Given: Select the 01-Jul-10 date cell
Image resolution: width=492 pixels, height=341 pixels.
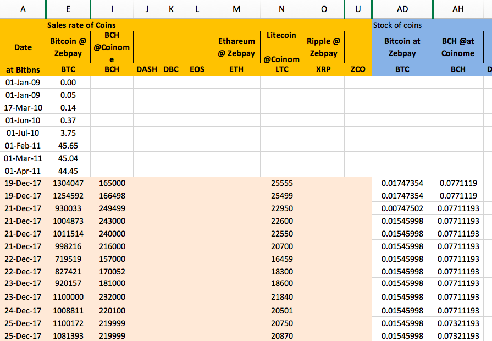Looking at the screenshot, I should tap(23, 133).
